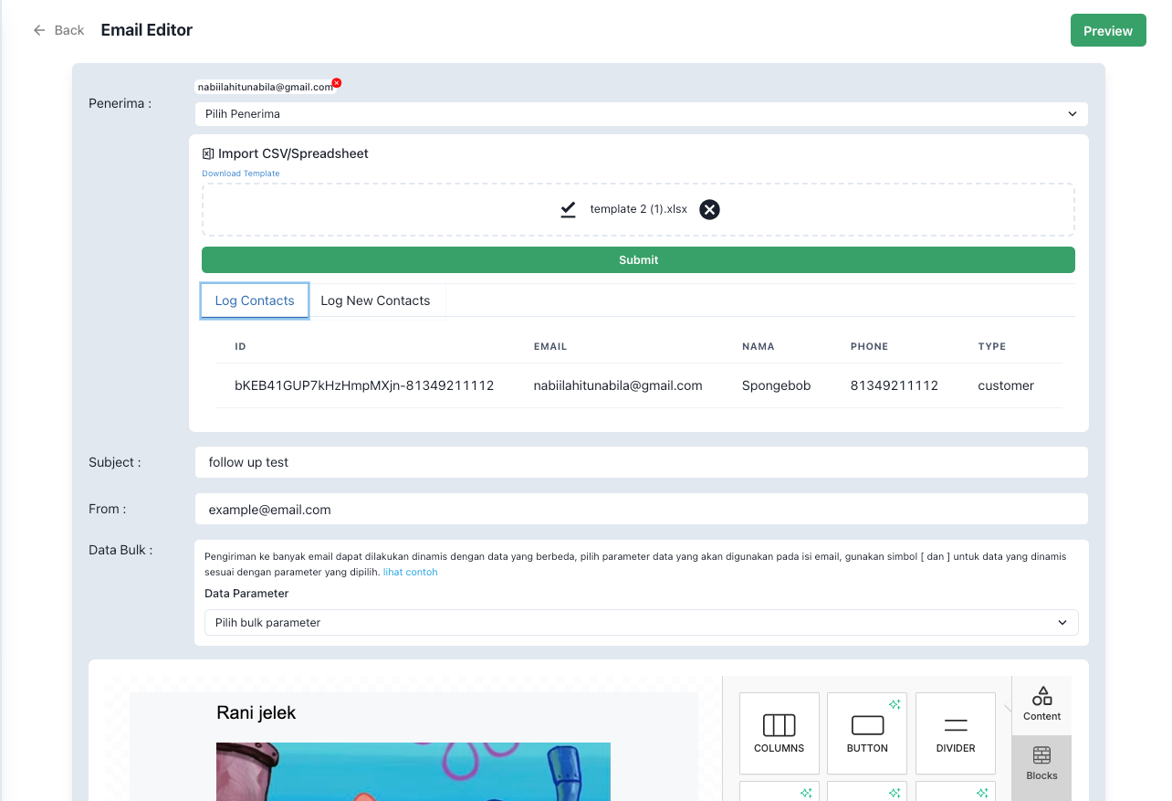Open the Download Template link

241,174
